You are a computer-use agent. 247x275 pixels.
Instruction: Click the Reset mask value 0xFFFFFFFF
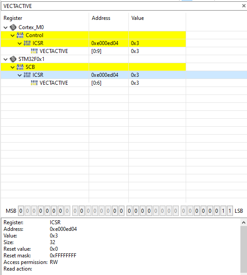pyautogui.click(x=63, y=256)
